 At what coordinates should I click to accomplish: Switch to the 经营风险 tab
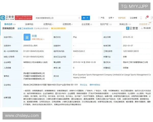pyautogui.click(x=48, y=24)
